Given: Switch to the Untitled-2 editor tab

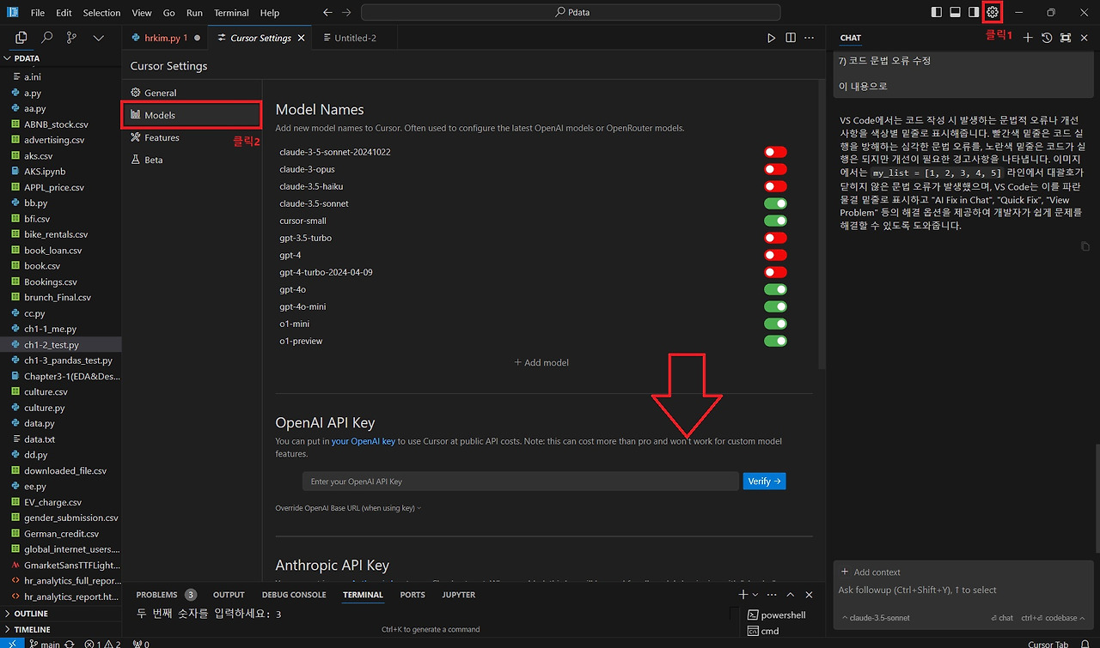Looking at the screenshot, I should (355, 38).
